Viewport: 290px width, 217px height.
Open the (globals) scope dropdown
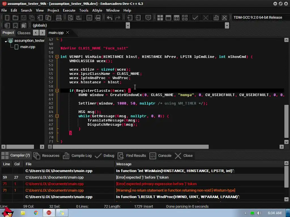tap(128, 25)
